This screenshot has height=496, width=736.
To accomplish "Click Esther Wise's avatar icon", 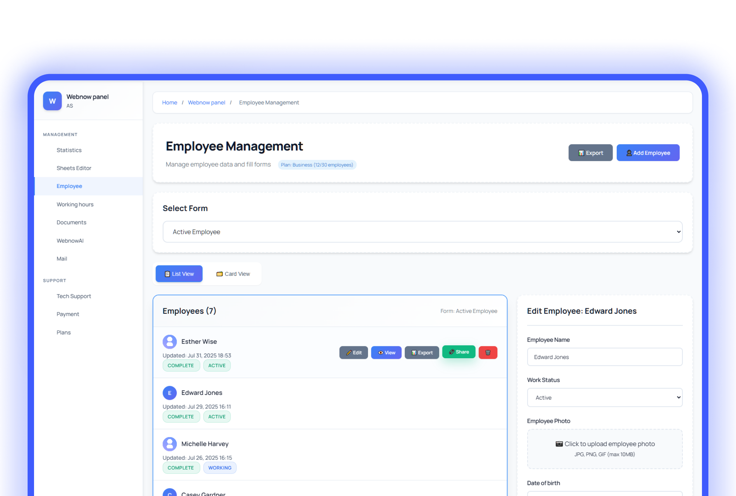I will click(x=170, y=342).
